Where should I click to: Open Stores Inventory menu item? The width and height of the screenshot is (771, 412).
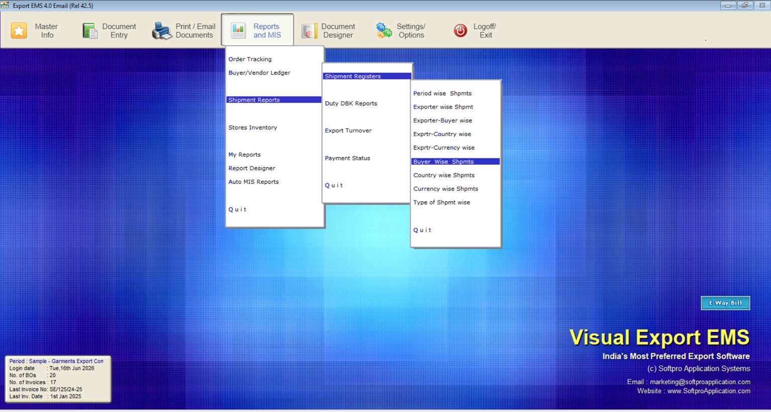point(253,128)
